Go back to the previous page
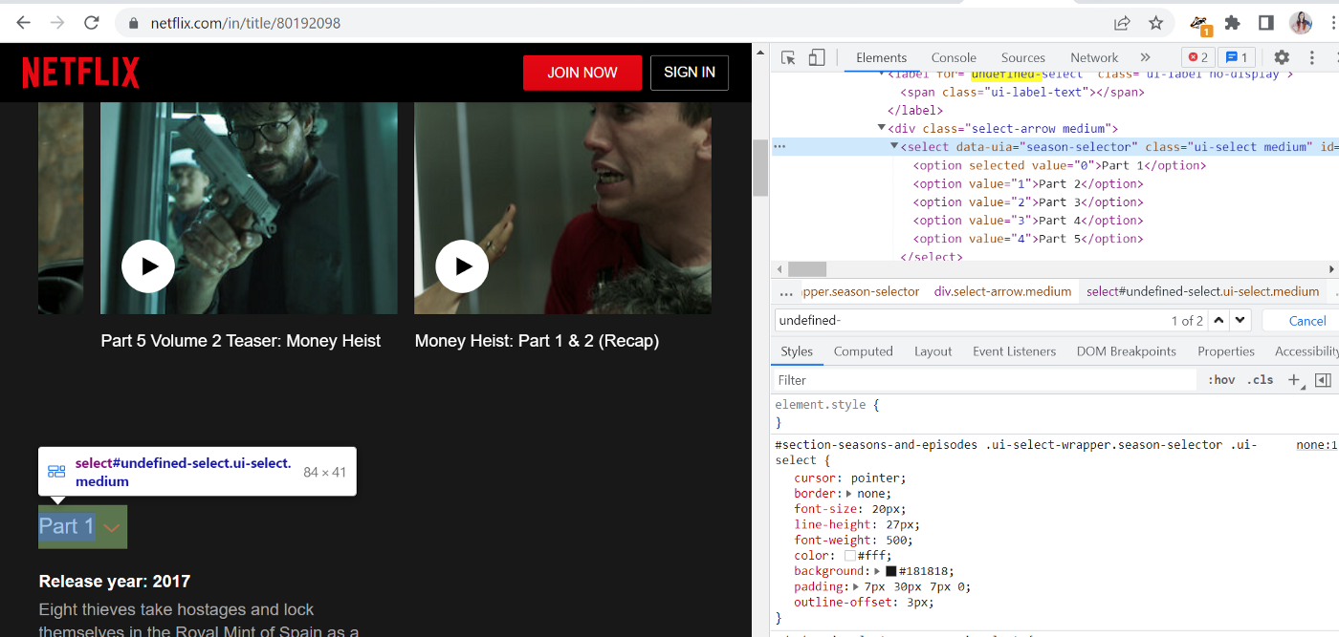Viewport: 1339px width, 637px height. [23, 23]
